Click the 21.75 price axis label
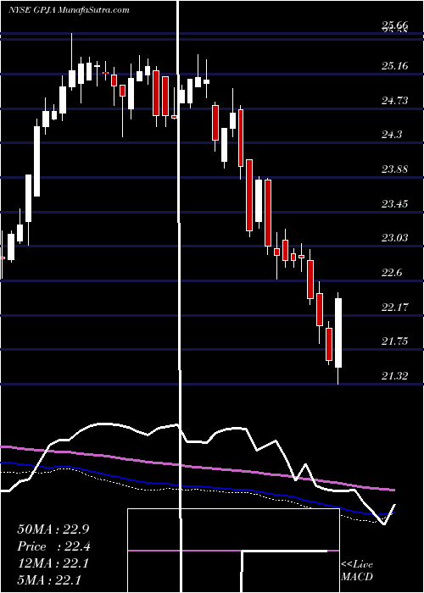Screen dimensions: 424x593 pyautogui.click(x=394, y=341)
